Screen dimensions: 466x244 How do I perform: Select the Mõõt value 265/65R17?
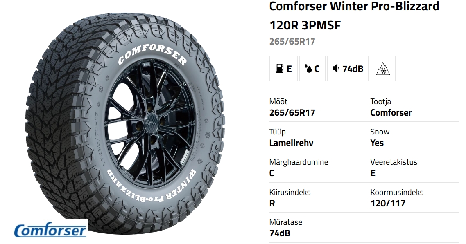coord(292,113)
